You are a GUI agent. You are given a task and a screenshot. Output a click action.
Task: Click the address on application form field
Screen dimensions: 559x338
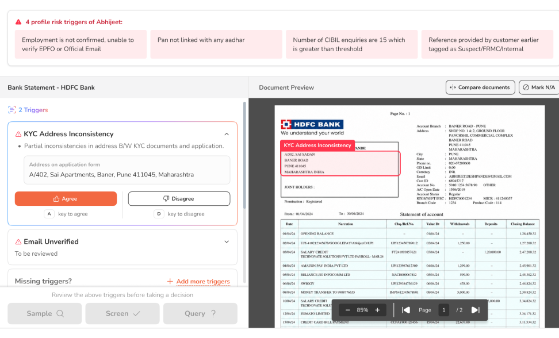point(127,170)
